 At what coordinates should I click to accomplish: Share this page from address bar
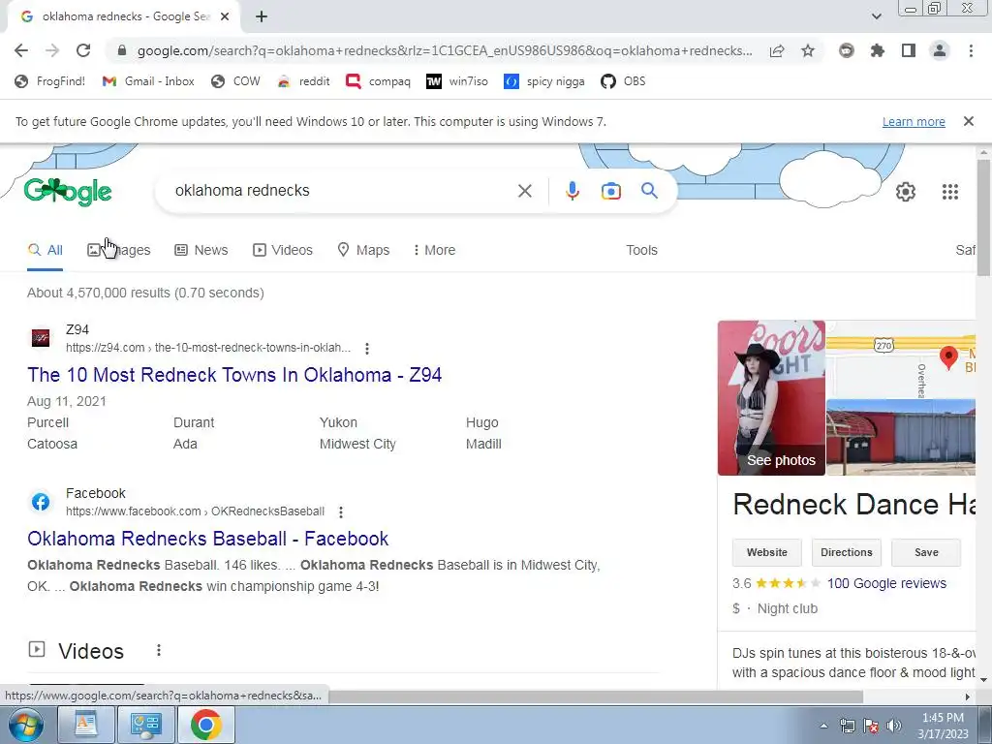(777, 50)
